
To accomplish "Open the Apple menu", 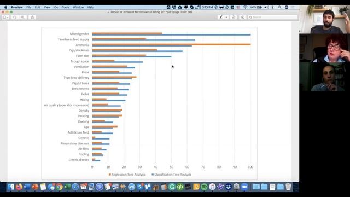I will tap(5, 7).
